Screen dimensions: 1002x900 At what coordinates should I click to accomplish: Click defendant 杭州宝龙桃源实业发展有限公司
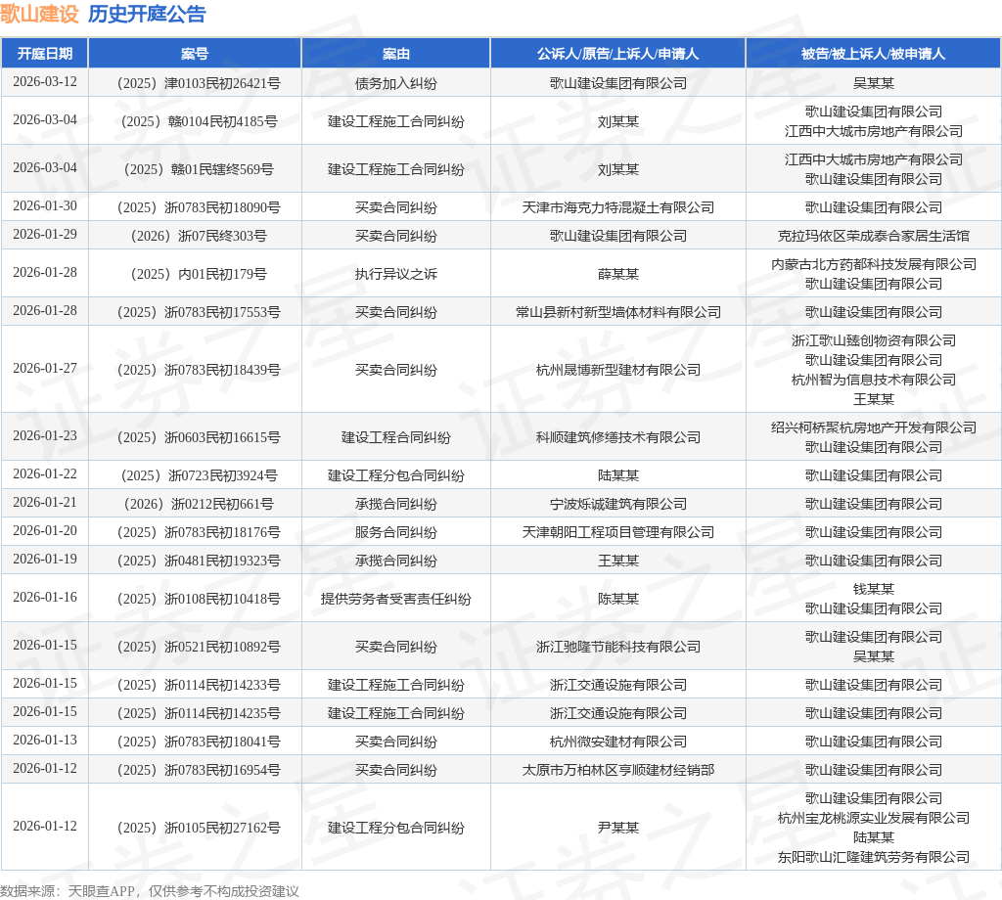point(874,818)
